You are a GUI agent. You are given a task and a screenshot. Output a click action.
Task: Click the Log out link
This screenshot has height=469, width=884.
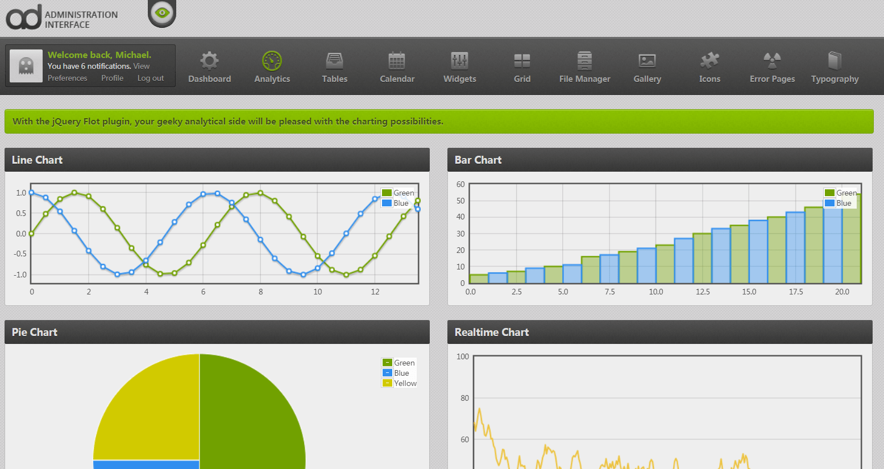[x=151, y=78]
